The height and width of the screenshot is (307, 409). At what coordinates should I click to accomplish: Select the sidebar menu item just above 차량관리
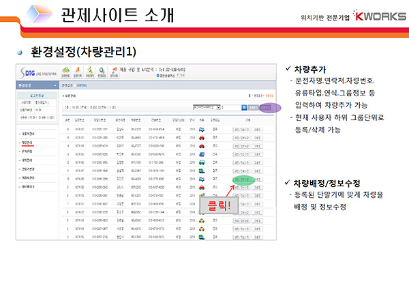(x=28, y=134)
